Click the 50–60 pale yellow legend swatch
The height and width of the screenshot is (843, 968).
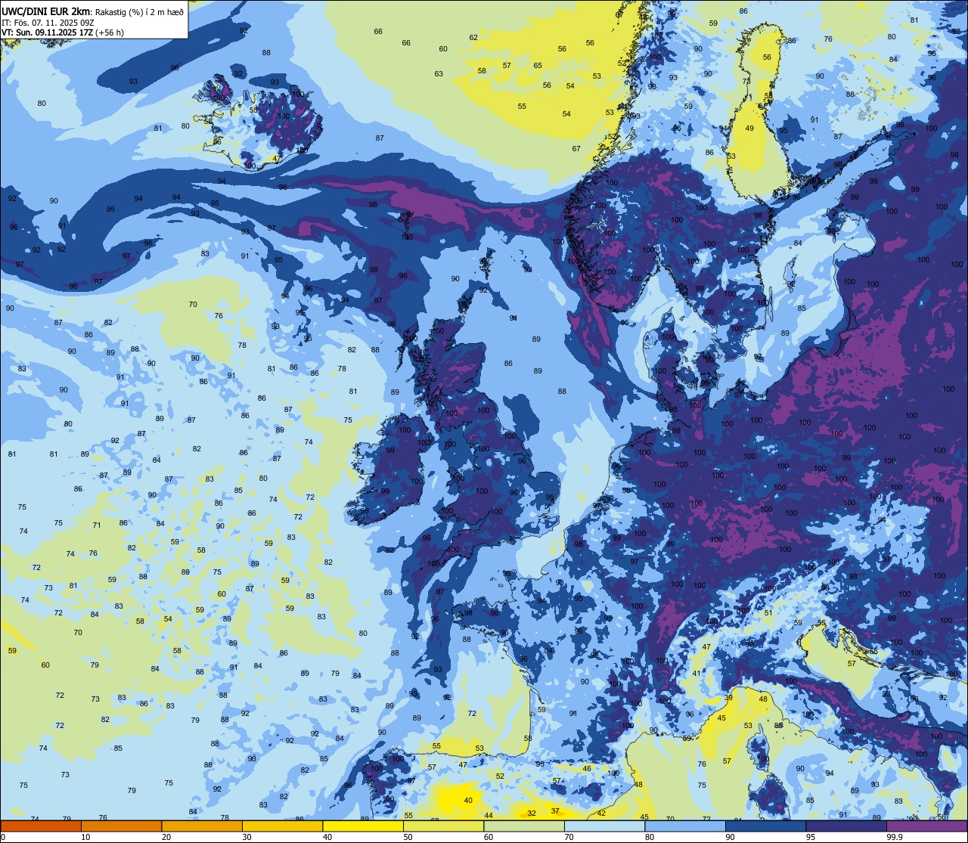(x=443, y=826)
